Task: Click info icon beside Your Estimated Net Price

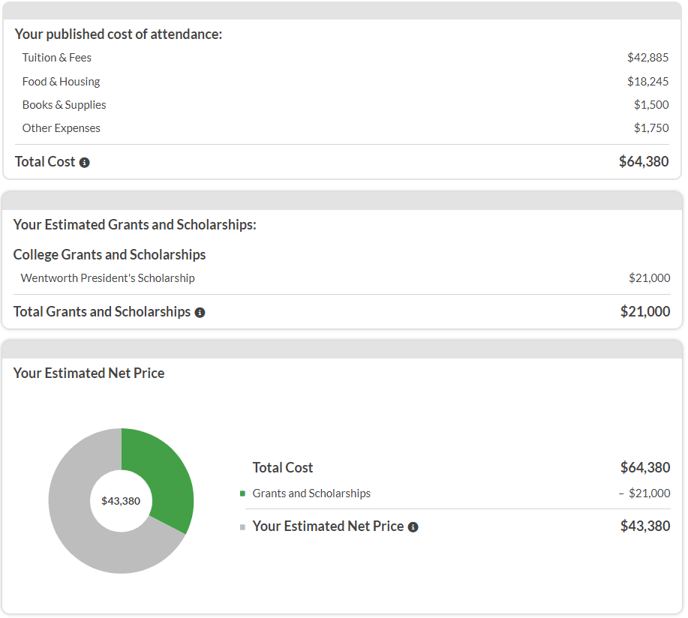Action: 413,527
